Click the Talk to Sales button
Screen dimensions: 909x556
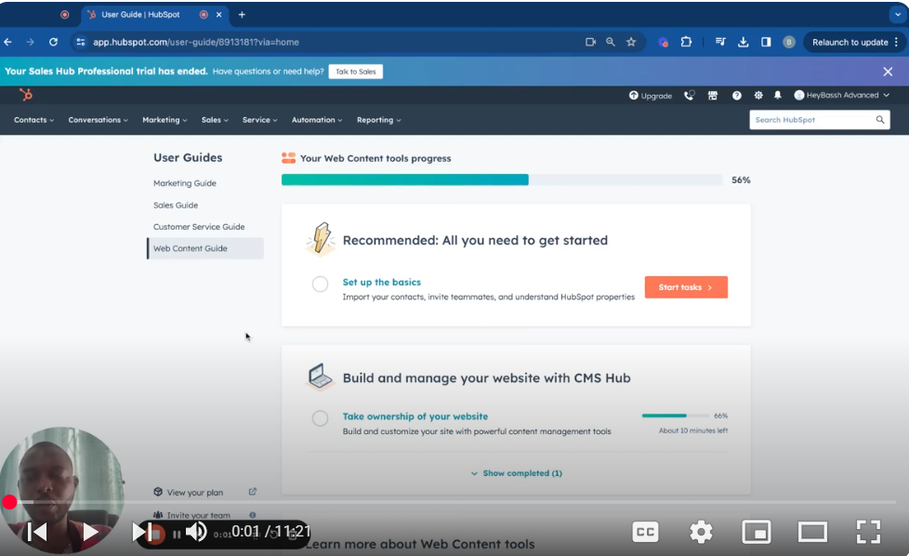355,72
